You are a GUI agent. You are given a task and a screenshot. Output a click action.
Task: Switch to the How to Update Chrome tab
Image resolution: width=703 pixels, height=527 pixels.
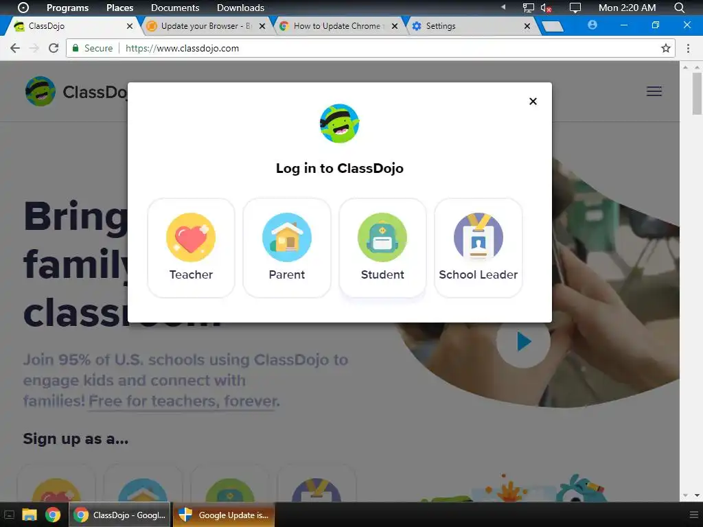[x=338, y=26]
